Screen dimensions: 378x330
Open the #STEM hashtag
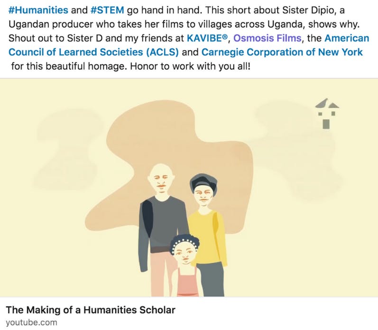coord(107,10)
